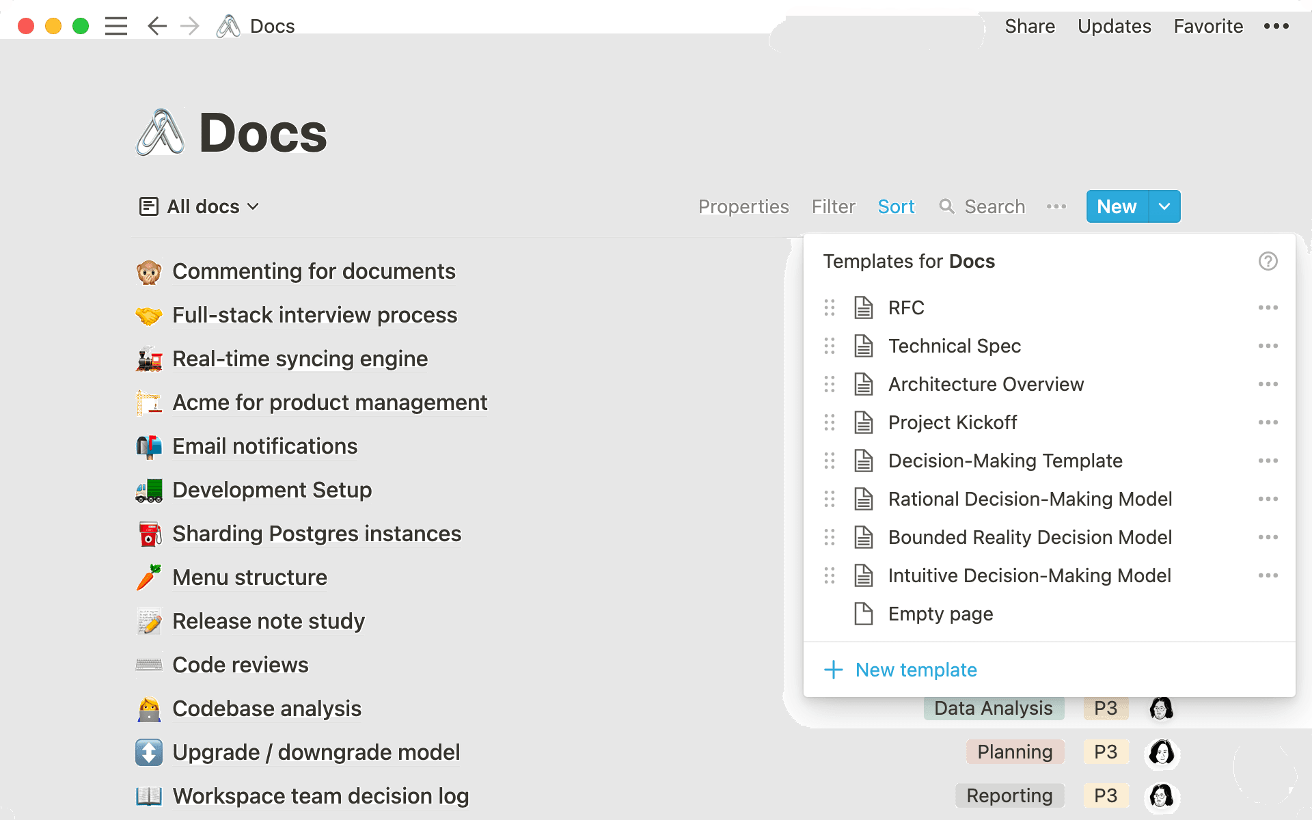Click the drag handle next to Project Kickoff
The width and height of the screenshot is (1312, 820).
tap(830, 422)
